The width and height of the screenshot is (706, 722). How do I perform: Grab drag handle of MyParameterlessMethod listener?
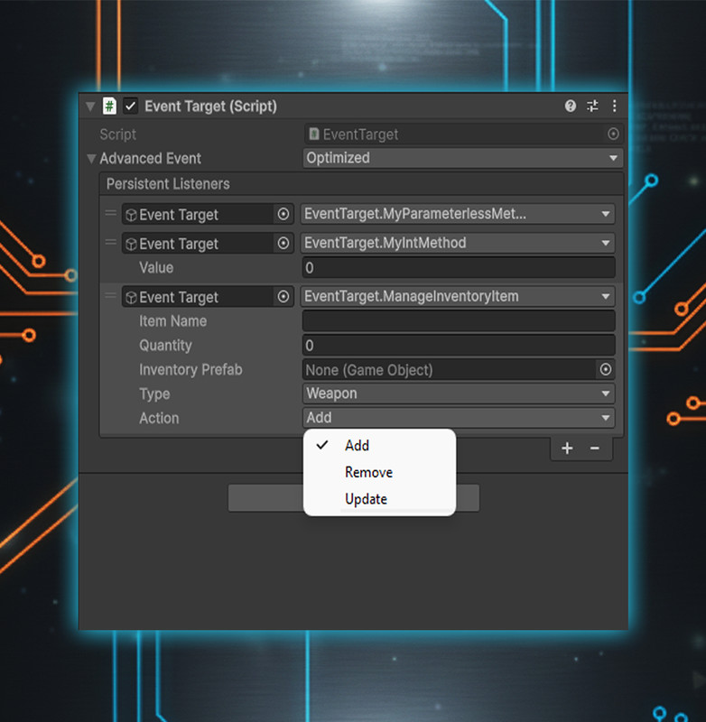pos(110,213)
